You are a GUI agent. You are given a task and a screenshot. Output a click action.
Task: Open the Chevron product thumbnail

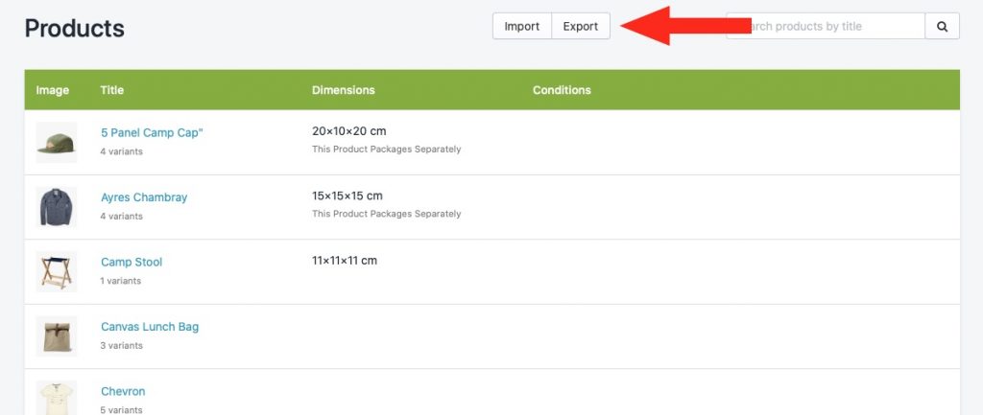[57, 398]
